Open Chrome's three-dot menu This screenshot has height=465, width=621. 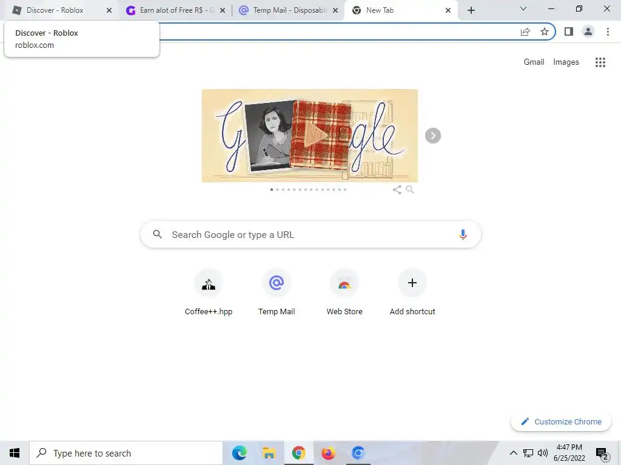pos(608,31)
